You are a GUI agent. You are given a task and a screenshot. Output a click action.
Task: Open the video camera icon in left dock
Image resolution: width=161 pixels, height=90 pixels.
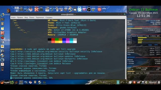tap(2, 51)
